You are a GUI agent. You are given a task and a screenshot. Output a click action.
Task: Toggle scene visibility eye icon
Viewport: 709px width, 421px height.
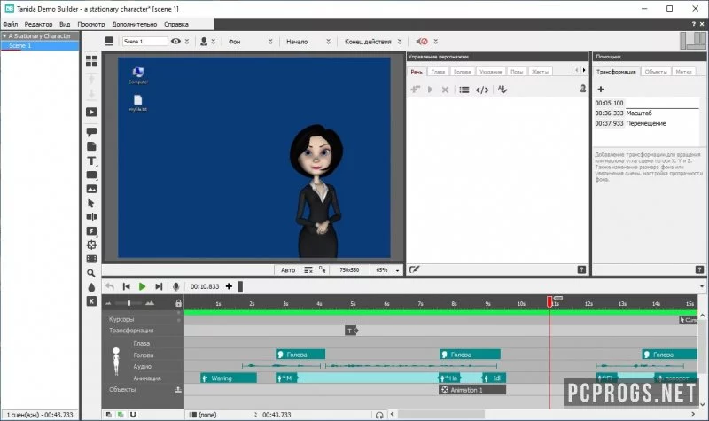point(175,41)
